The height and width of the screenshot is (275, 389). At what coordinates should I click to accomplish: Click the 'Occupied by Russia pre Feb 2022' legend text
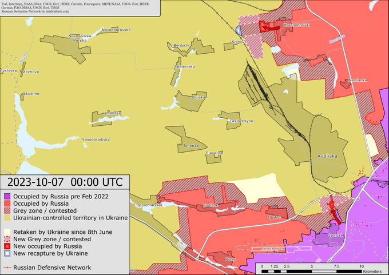coord(61,197)
